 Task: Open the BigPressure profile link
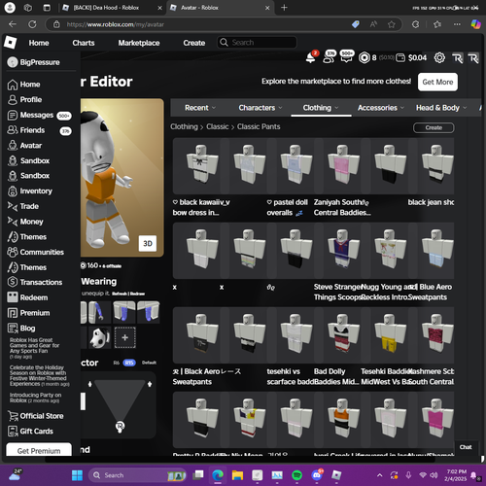[34, 62]
